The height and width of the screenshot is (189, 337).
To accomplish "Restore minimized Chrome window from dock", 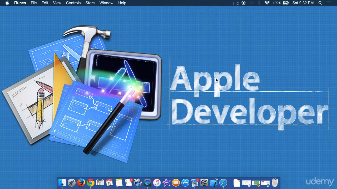I will point(256,183).
